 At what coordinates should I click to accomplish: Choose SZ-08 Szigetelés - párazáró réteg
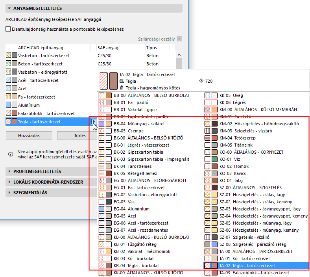pyautogui.click(x=256, y=244)
